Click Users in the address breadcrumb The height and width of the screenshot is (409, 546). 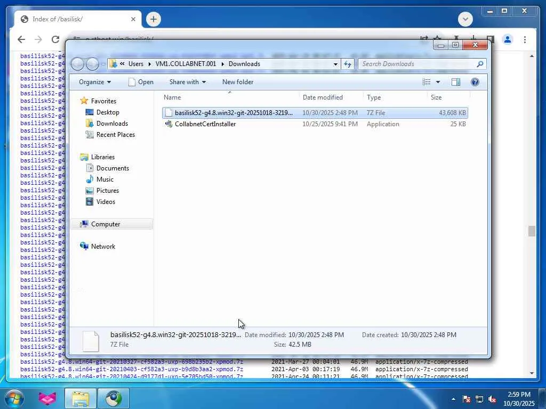point(136,64)
